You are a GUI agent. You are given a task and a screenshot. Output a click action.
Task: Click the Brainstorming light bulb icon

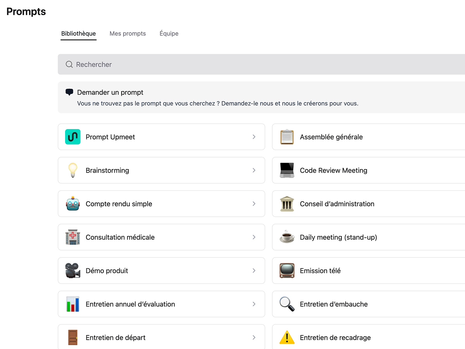73,170
